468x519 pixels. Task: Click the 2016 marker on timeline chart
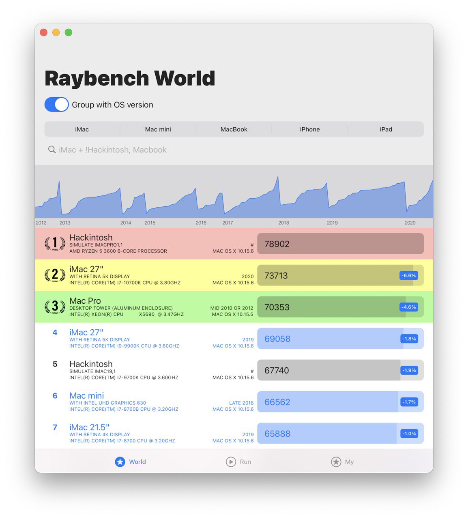201,223
